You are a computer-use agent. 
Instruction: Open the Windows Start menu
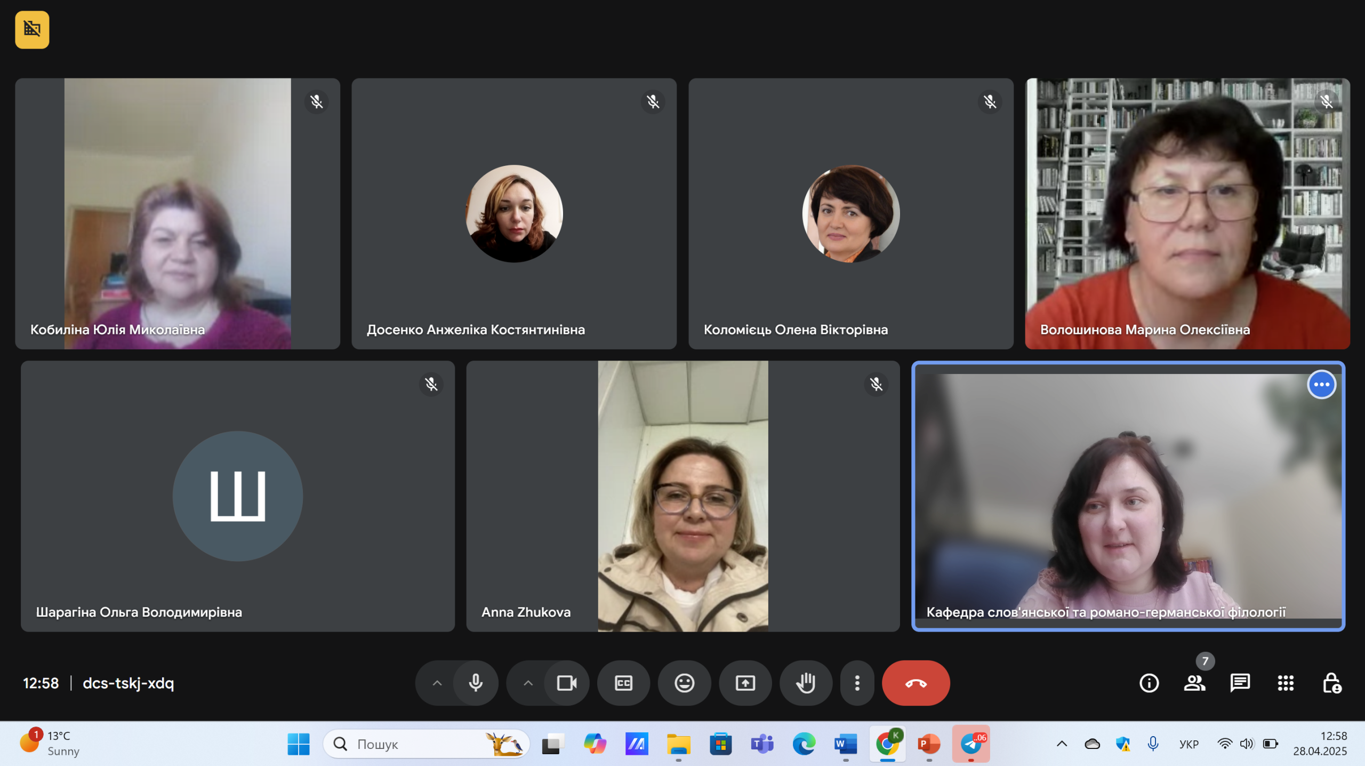coord(298,744)
